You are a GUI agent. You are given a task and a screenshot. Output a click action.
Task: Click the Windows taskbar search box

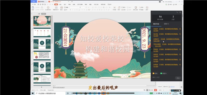click(50, 93)
